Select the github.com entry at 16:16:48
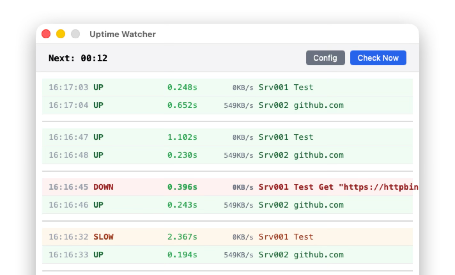455x275 pixels. click(318, 155)
